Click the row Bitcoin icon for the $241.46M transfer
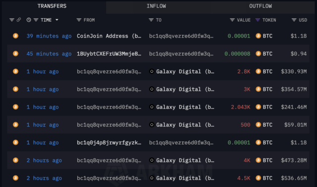Viewport: 317px width, 187px height. tap(15, 107)
